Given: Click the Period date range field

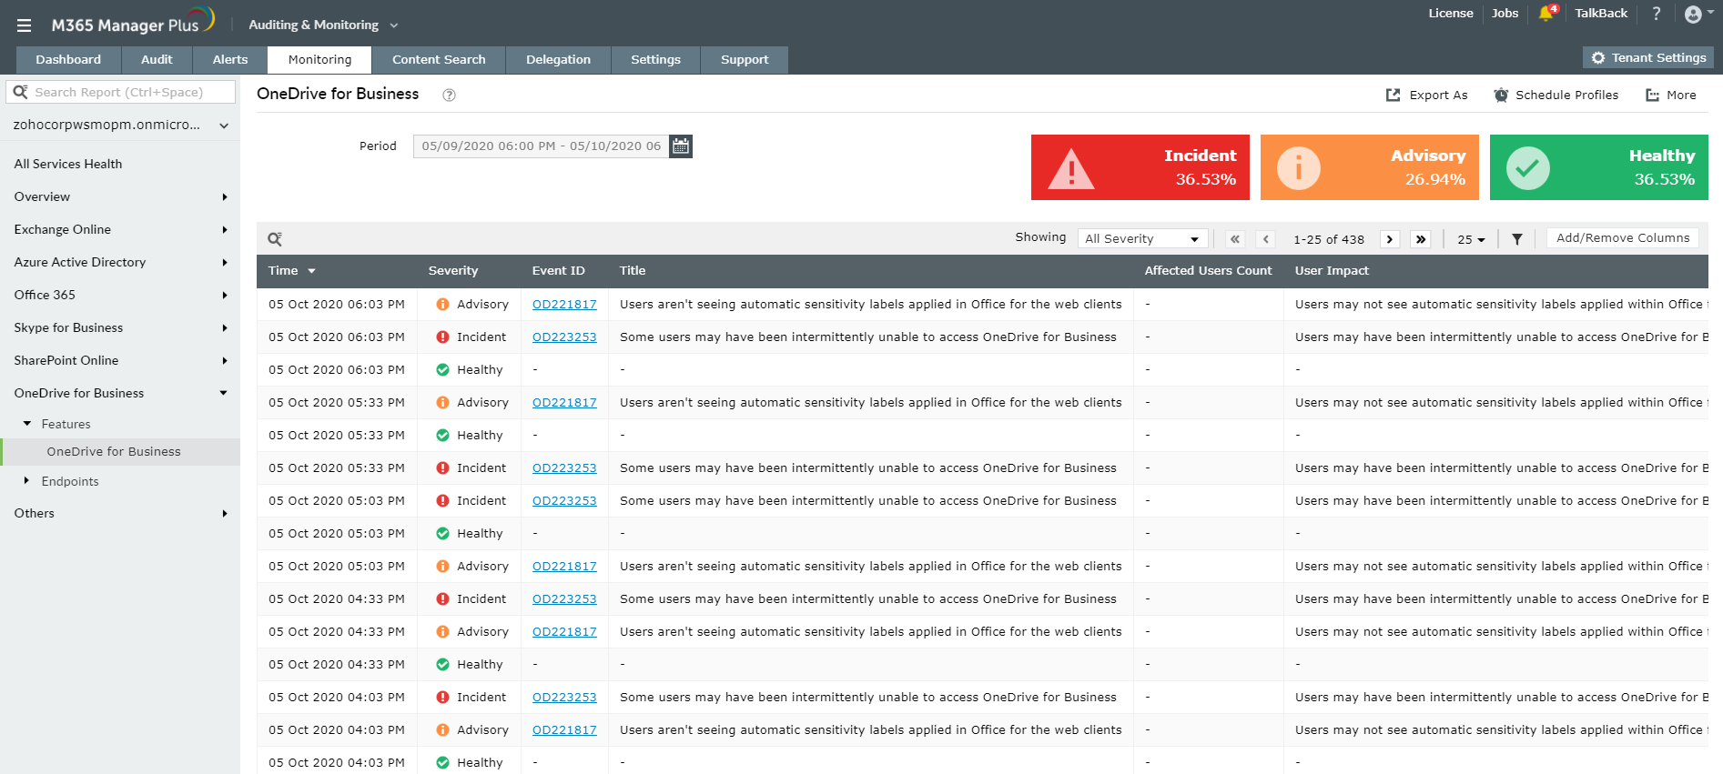Looking at the screenshot, I should (x=541, y=146).
